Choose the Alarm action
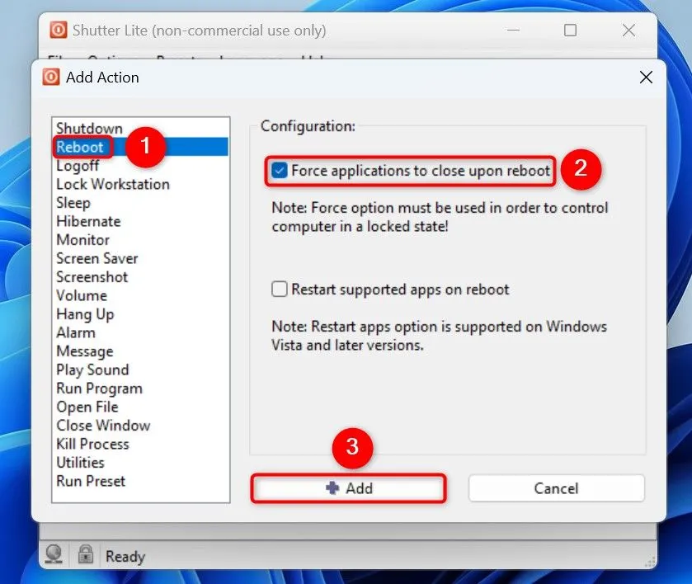 (x=77, y=332)
